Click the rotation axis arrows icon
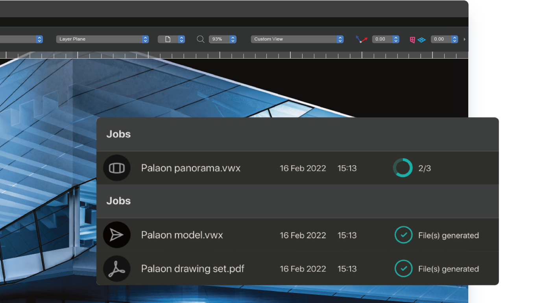This screenshot has width=541, height=303. (x=361, y=39)
